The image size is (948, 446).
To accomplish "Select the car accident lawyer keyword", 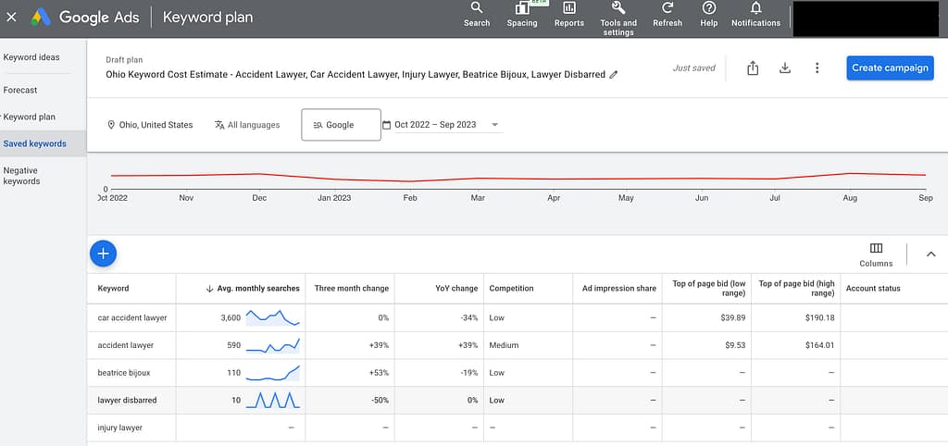I will 131,318.
